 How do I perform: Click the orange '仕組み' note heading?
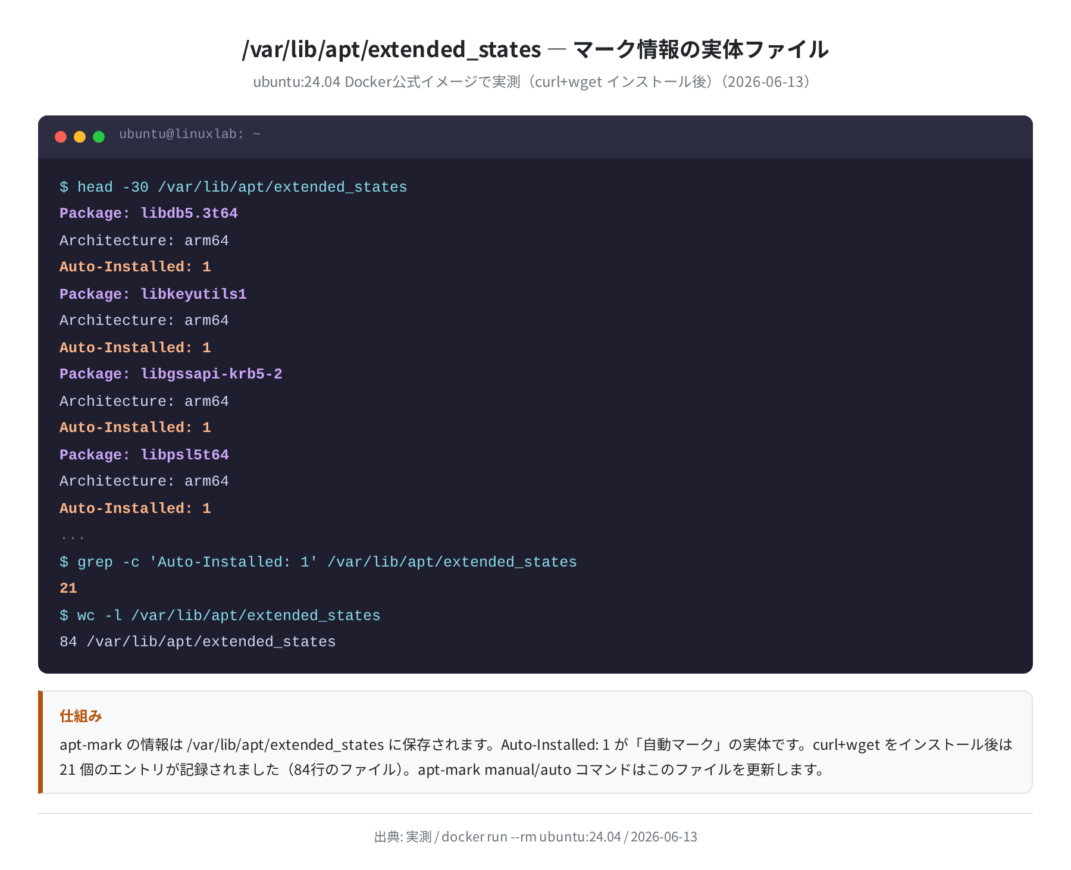click(81, 716)
